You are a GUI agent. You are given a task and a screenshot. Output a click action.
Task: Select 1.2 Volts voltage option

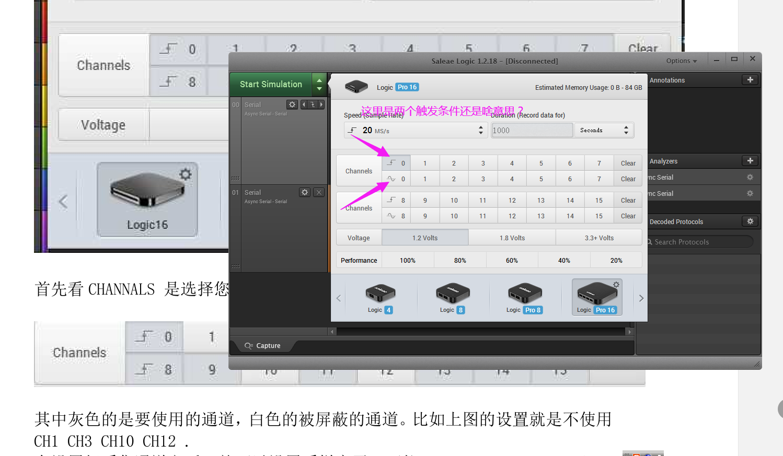[425, 238]
